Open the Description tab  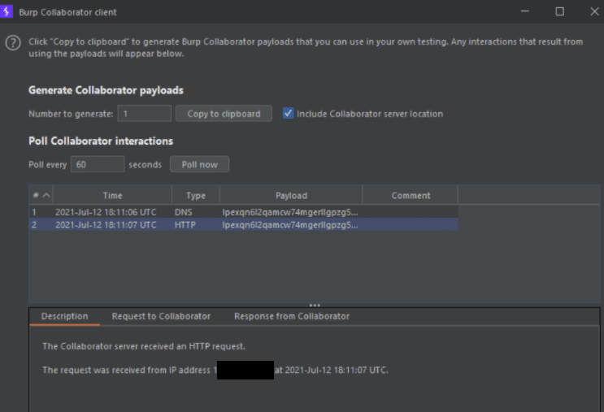[x=64, y=316]
